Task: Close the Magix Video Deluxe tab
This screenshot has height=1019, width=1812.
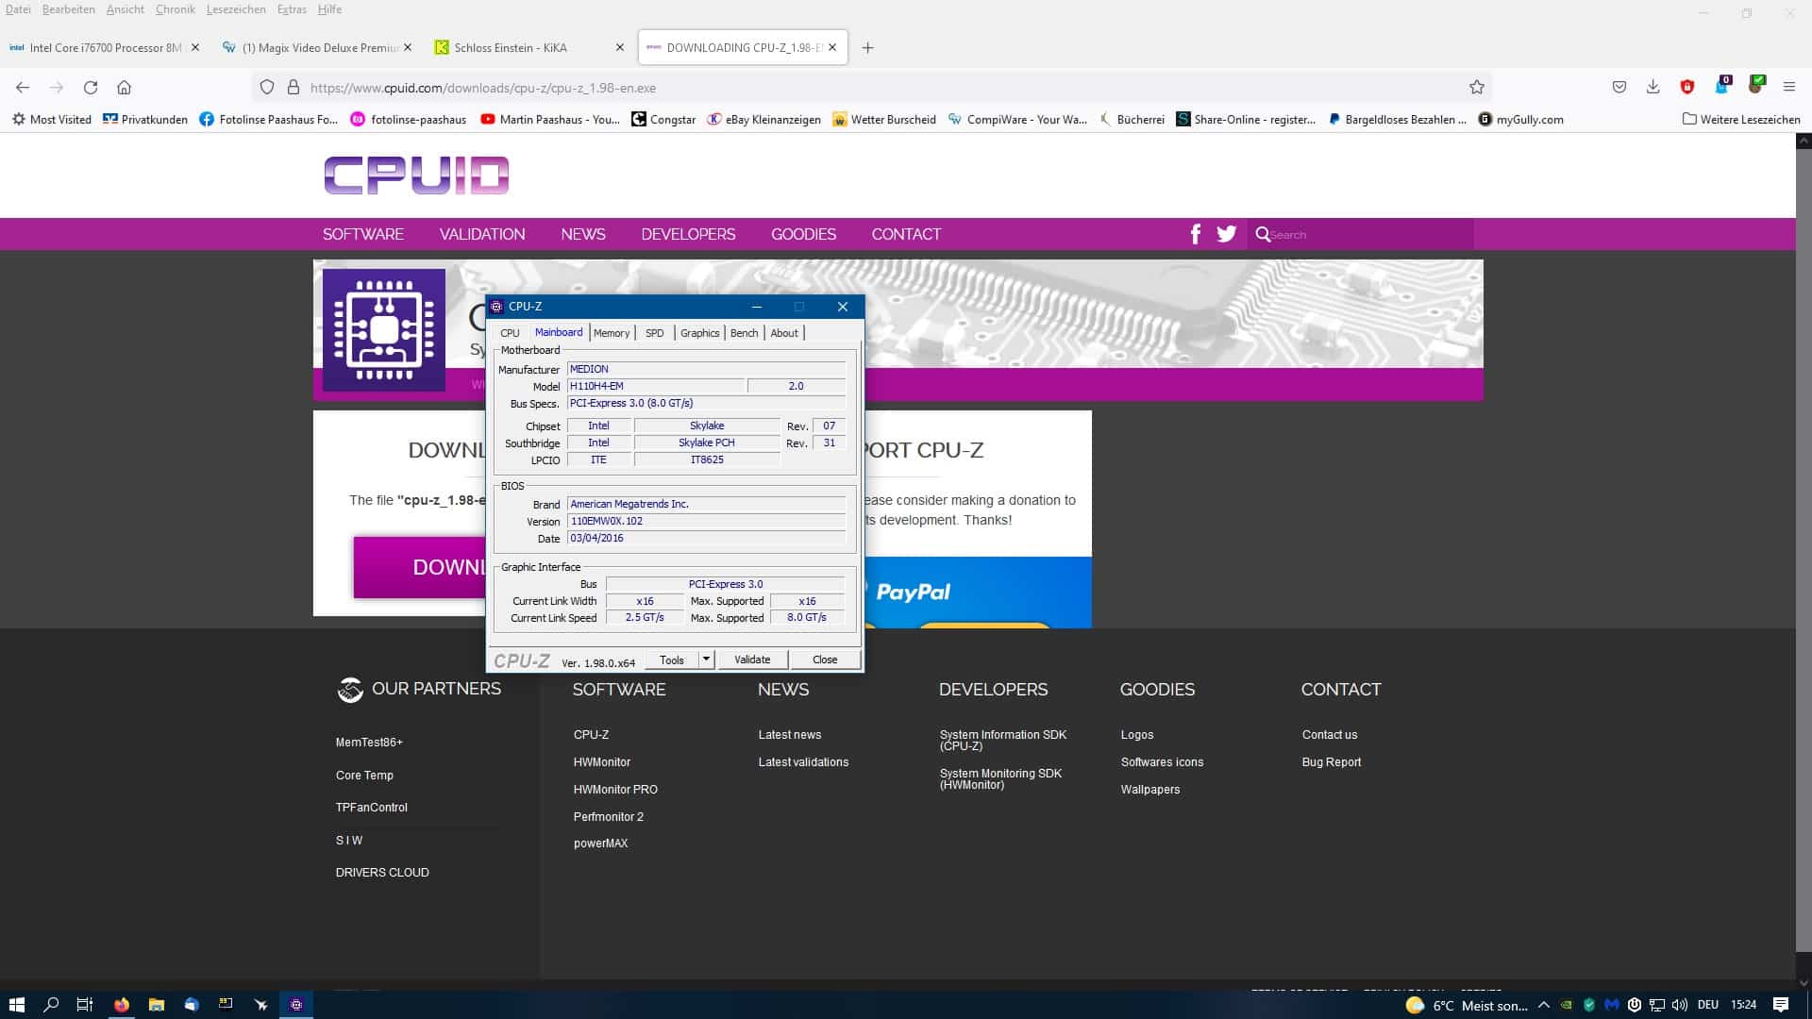Action: tap(408, 47)
